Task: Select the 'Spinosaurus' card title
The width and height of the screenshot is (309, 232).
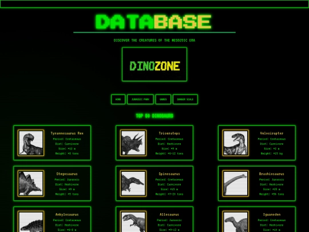Action: coord(169,174)
